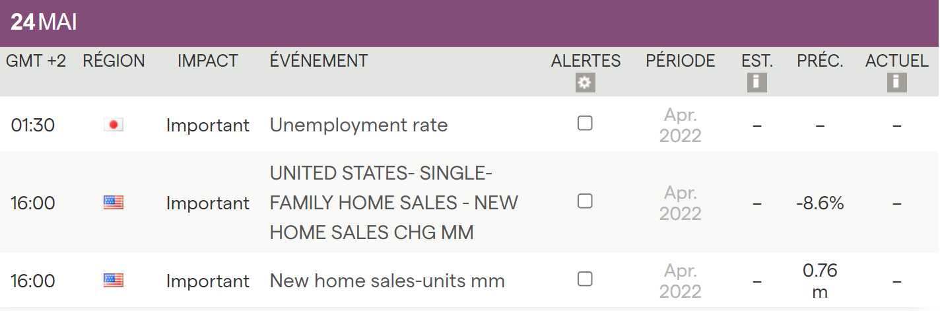Open the alerts settings gear icon

pyautogui.click(x=586, y=83)
